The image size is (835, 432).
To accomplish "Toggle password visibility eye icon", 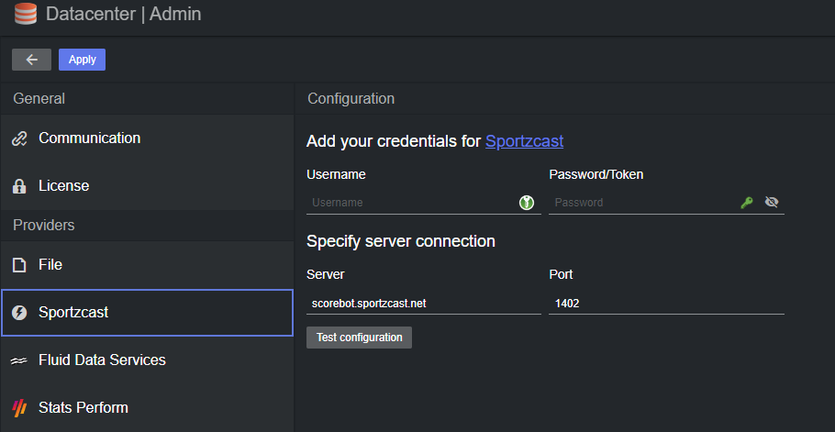I will click(772, 203).
